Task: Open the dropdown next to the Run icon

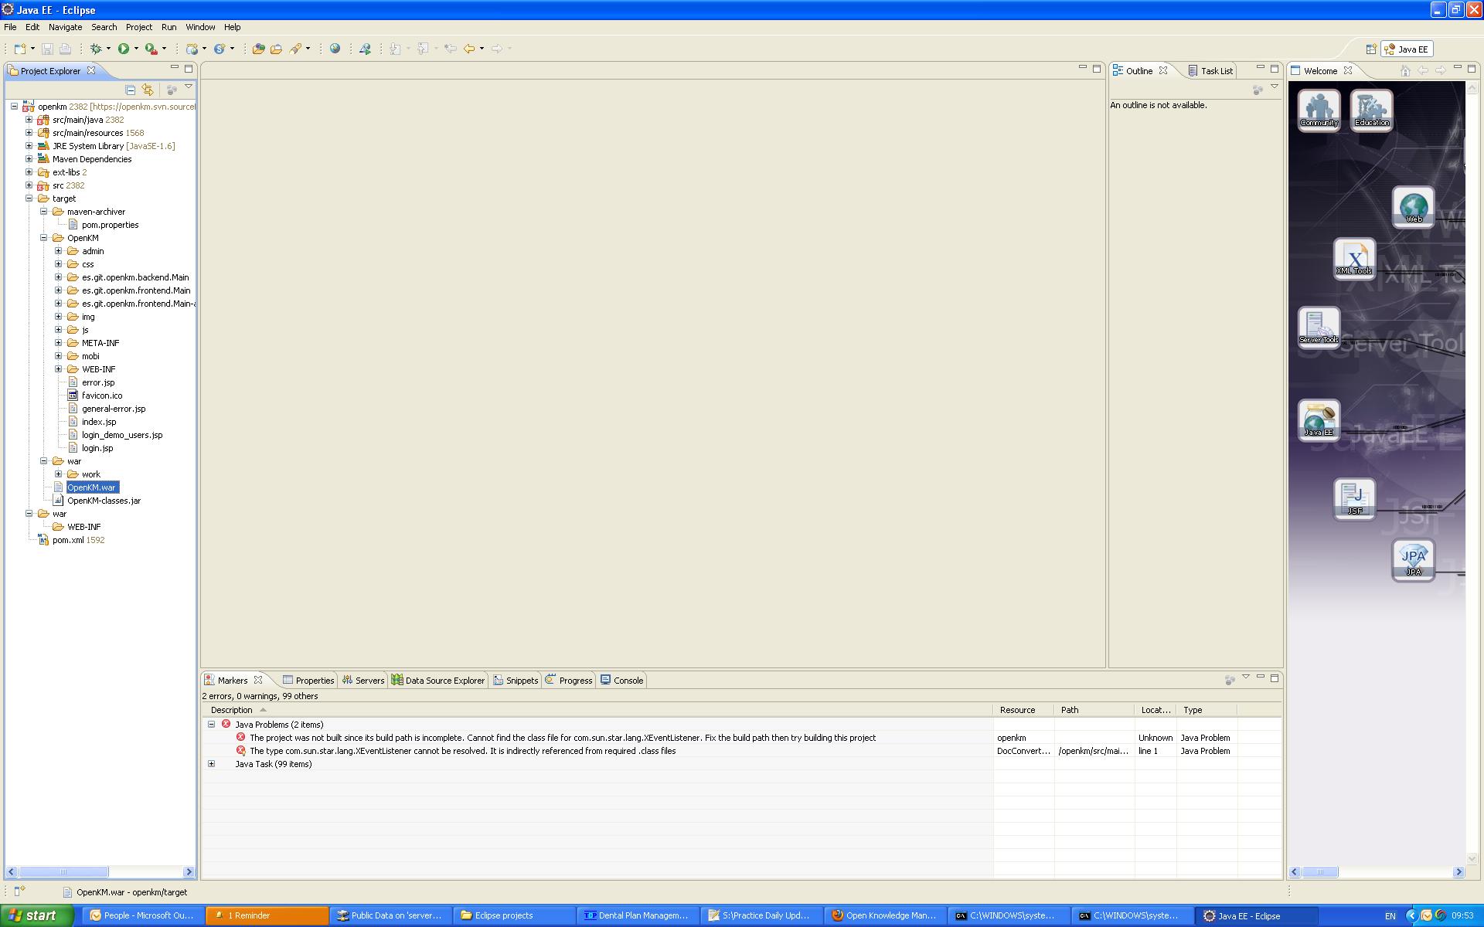Action: (136, 49)
